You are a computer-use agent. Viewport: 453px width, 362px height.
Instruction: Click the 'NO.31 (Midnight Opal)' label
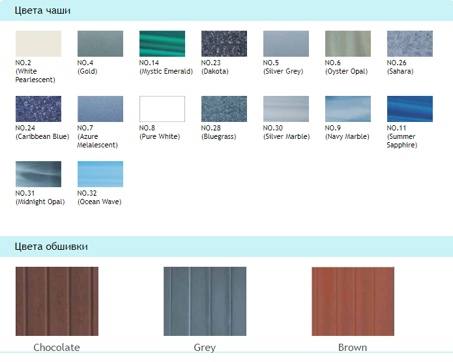[40, 198]
